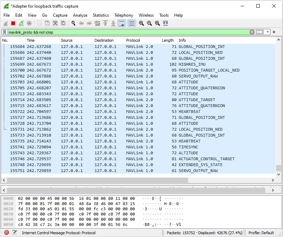This screenshot has width=283, height=237.
Task: Toggle packet list colorization
Action: [x=131, y=23]
